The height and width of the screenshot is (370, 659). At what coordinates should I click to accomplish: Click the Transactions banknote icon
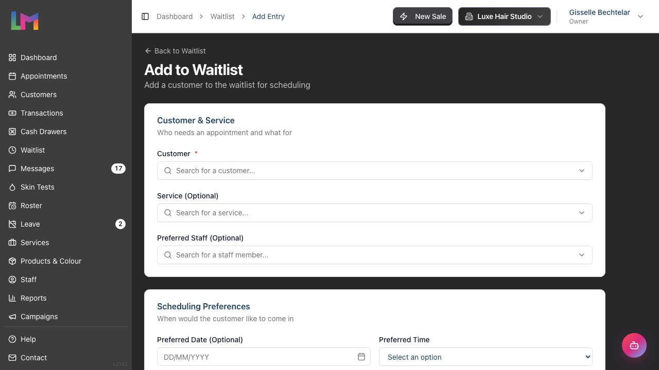(x=12, y=113)
